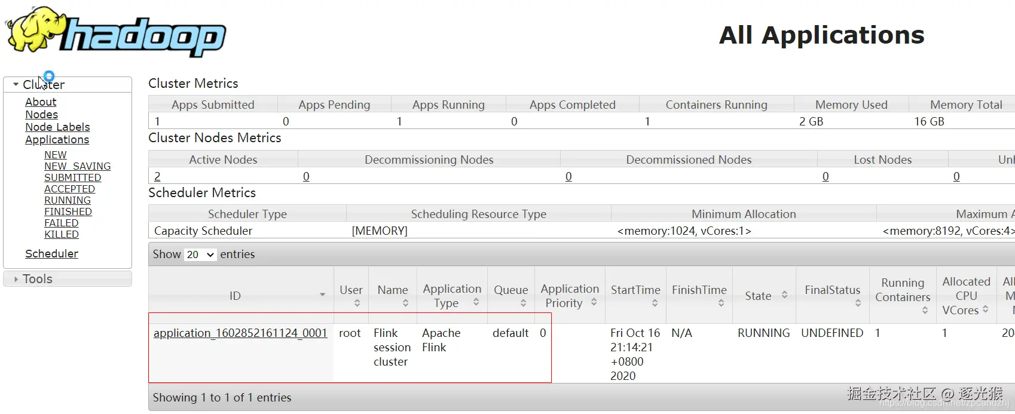Sort by Application Type arrows

pos(476,302)
